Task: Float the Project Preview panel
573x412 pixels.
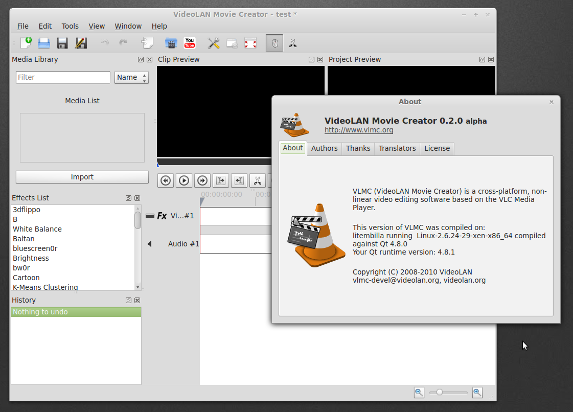Action: (482, 60)
